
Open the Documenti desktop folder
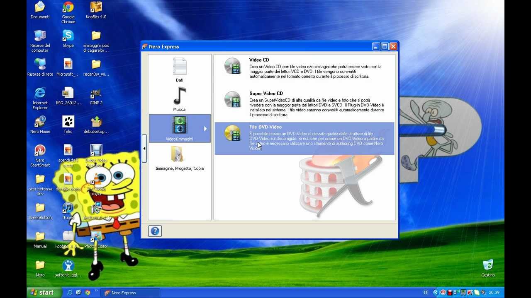point(40,10)
